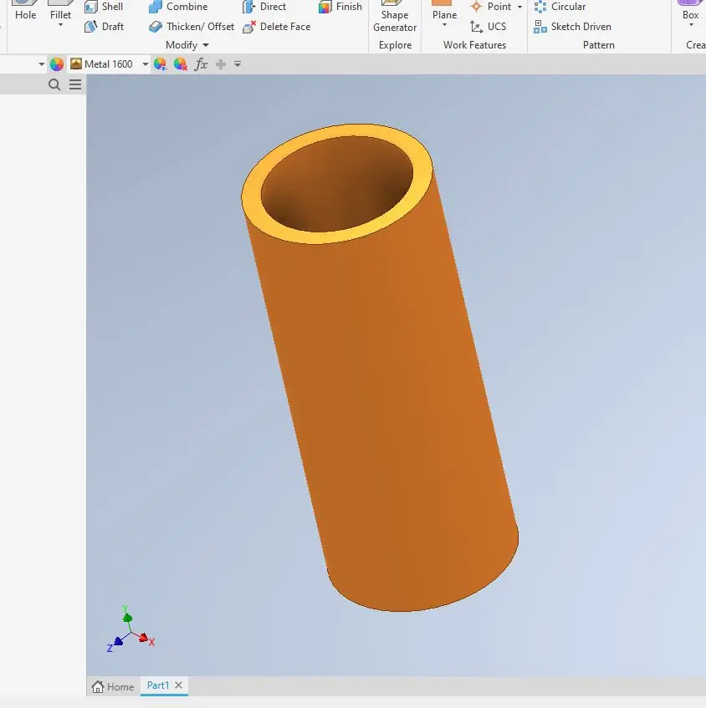Select the UCS work feature

[488, 27]
